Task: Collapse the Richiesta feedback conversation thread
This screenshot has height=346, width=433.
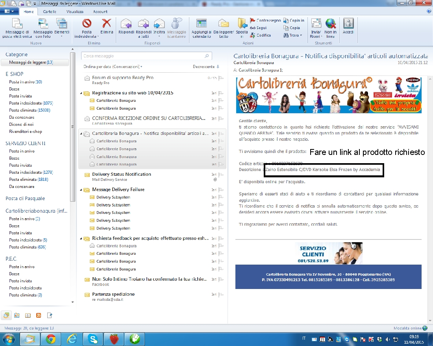Action: click(x=81, y=238)
